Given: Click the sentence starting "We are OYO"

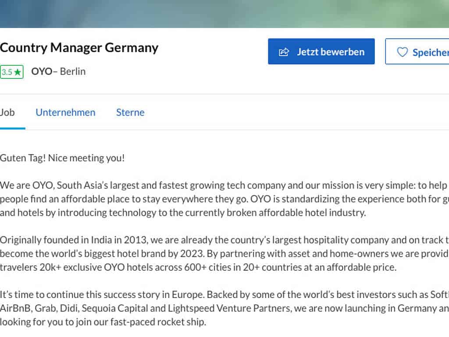Looking at the screenshot, I should [x=132, y=185].
